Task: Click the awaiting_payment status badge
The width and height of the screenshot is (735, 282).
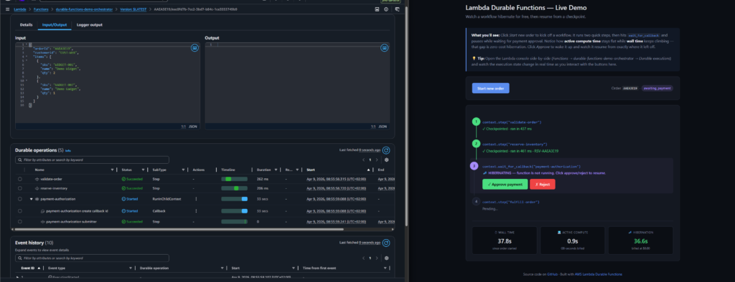Action: pyautogui.click(x=657, y=88)
